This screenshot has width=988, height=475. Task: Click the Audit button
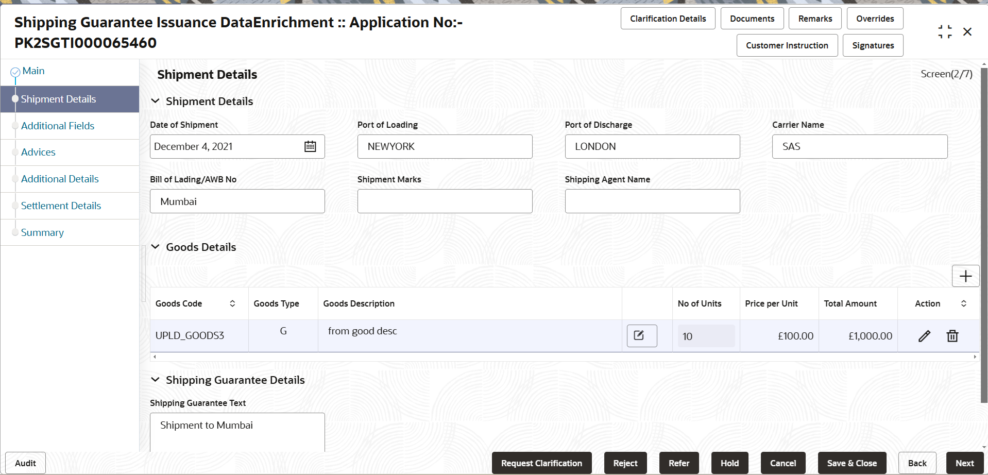tap(24, 463)
